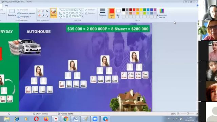Choose the red color swatch in palette
This screenshot has width=217, height=122.
(134, 10)
